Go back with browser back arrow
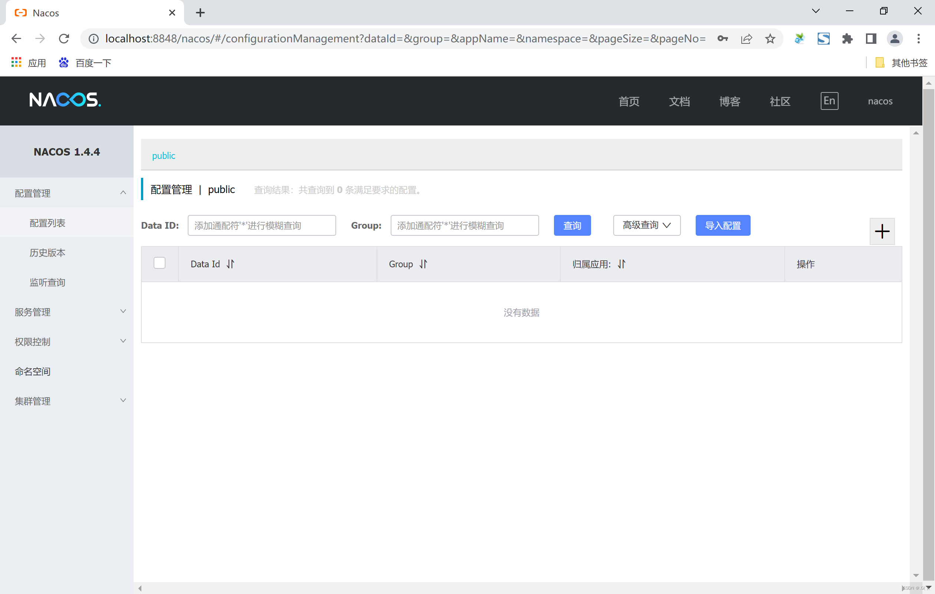935x594 pixels. click(16, 39)
